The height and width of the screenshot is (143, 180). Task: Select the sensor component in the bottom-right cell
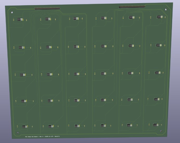coord(156,125)
